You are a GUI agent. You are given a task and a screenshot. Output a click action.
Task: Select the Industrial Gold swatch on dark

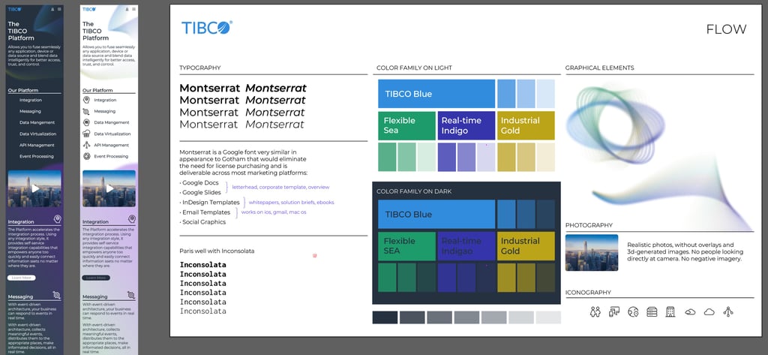pyautogui.click(x=526, y=246)
